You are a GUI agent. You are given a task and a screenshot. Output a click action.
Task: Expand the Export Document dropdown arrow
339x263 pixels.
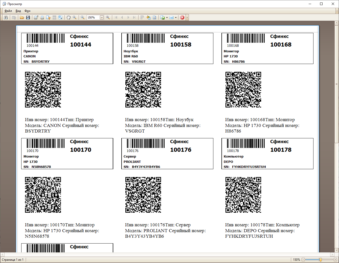167,17
